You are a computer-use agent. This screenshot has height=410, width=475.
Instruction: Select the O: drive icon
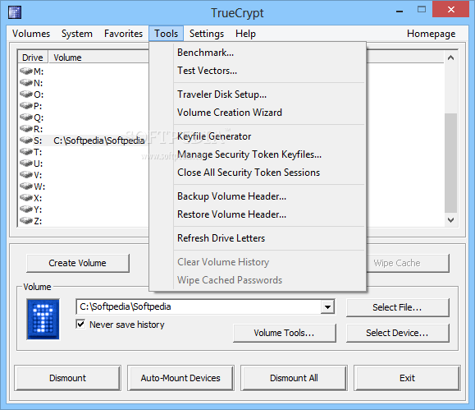[x=26, y=94]
